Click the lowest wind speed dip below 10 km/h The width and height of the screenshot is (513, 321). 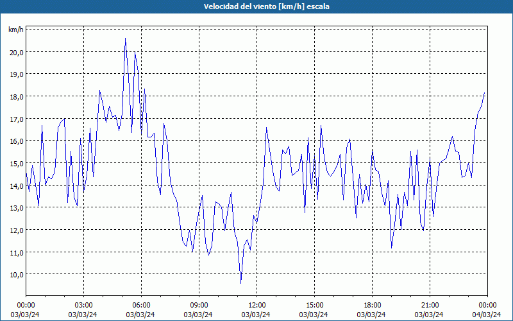click(x=241, y=282)
